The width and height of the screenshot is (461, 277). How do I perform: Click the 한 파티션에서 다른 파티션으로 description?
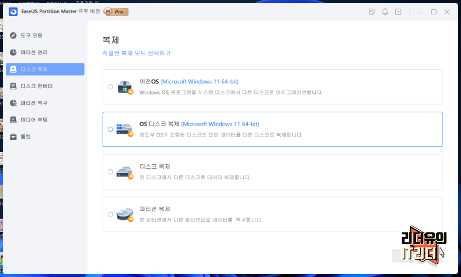pyautogui.click(x=201, y=220)
